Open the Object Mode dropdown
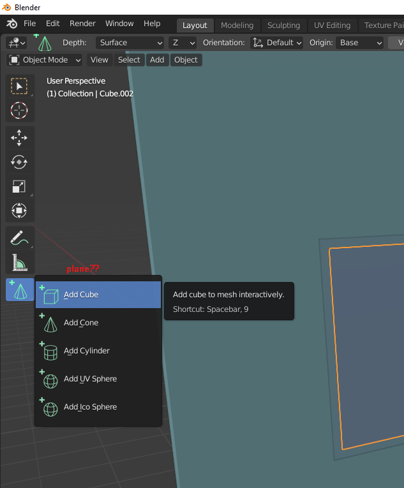The height and width of the screenshot is (488, 404). tap(44, 60)
